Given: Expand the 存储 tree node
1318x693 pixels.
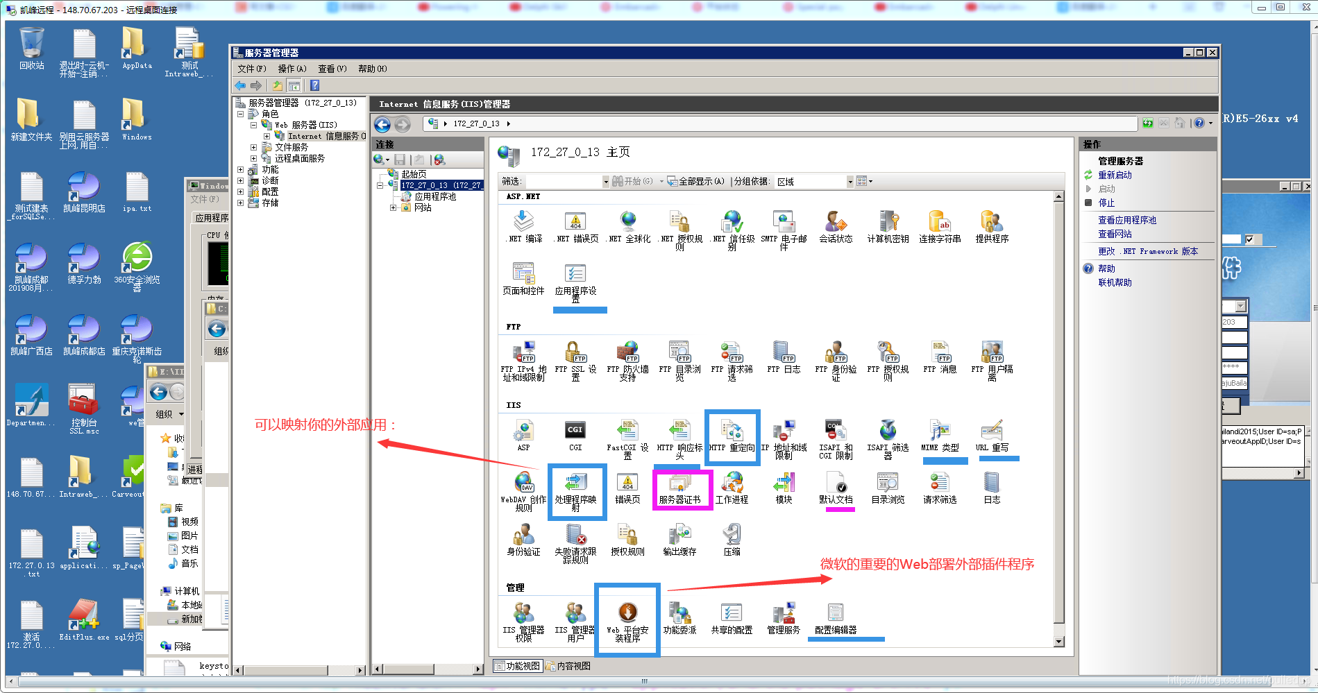Looking at the screenshot, I should pyautogui.click(x=241, y=203).
